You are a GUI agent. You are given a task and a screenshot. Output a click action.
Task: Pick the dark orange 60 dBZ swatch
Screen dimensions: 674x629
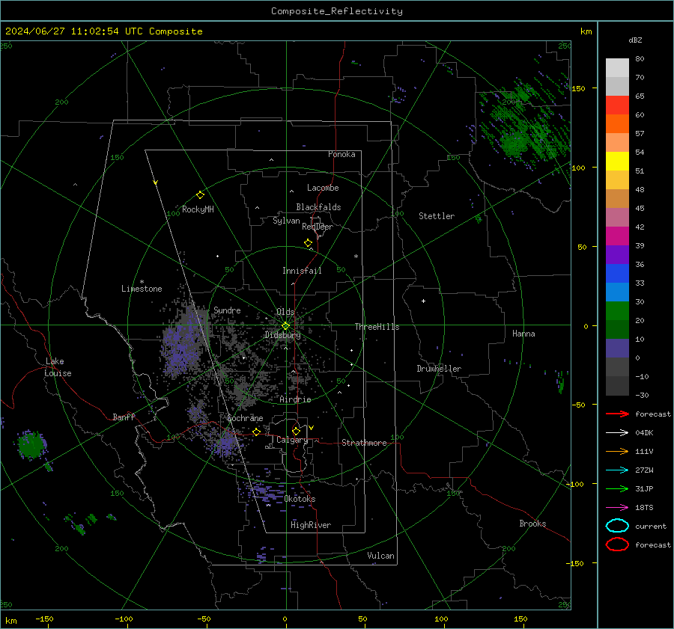[x=617, y=124]
